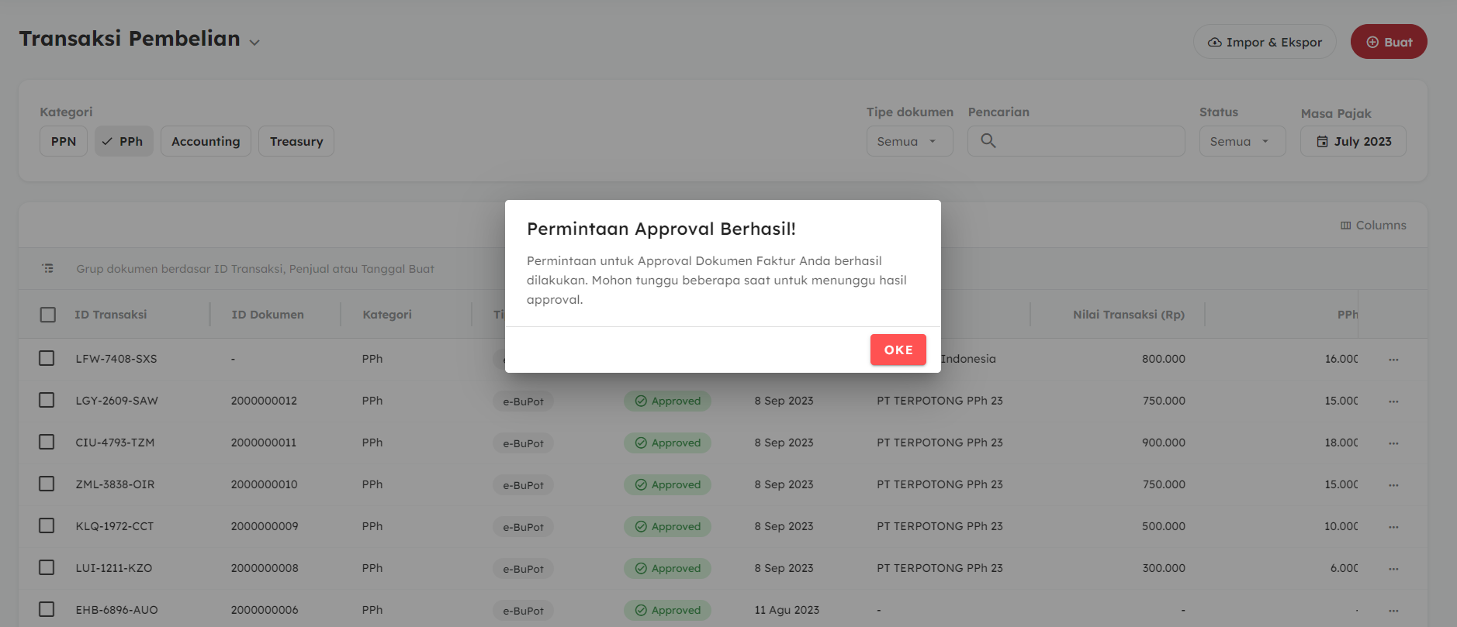Open the Tipe dokumen dropdown
The image size is (1457, 627).
point(908,141)
